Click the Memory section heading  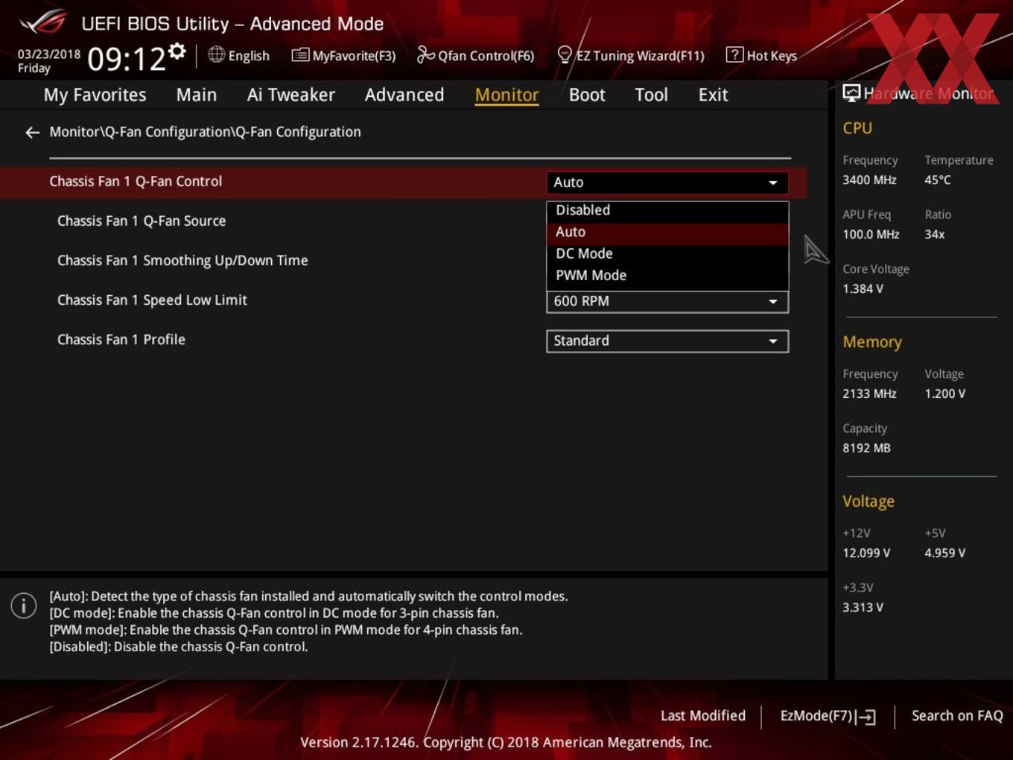point(872,342)
